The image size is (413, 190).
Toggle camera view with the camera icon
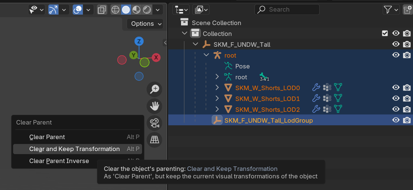coord(154,123)
